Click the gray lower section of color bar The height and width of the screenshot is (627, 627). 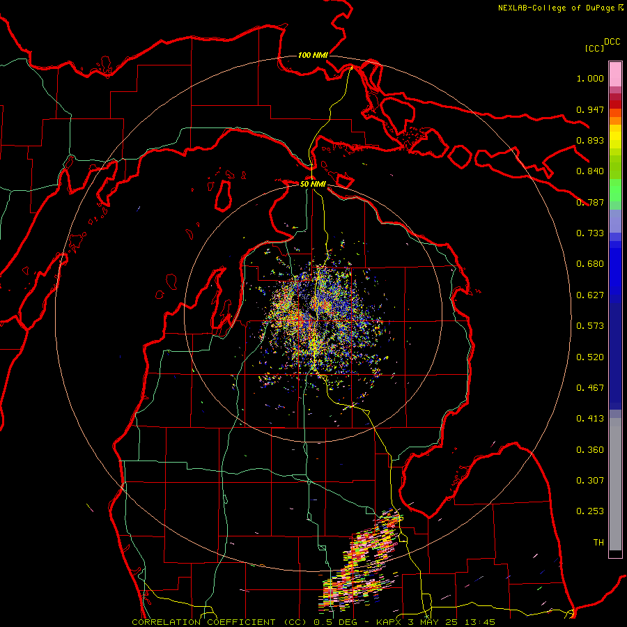[x=615, y=484]
